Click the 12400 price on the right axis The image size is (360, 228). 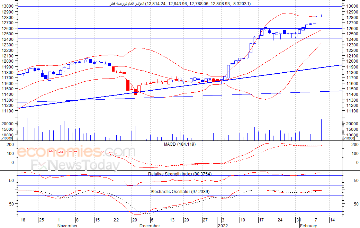[352, 39]
